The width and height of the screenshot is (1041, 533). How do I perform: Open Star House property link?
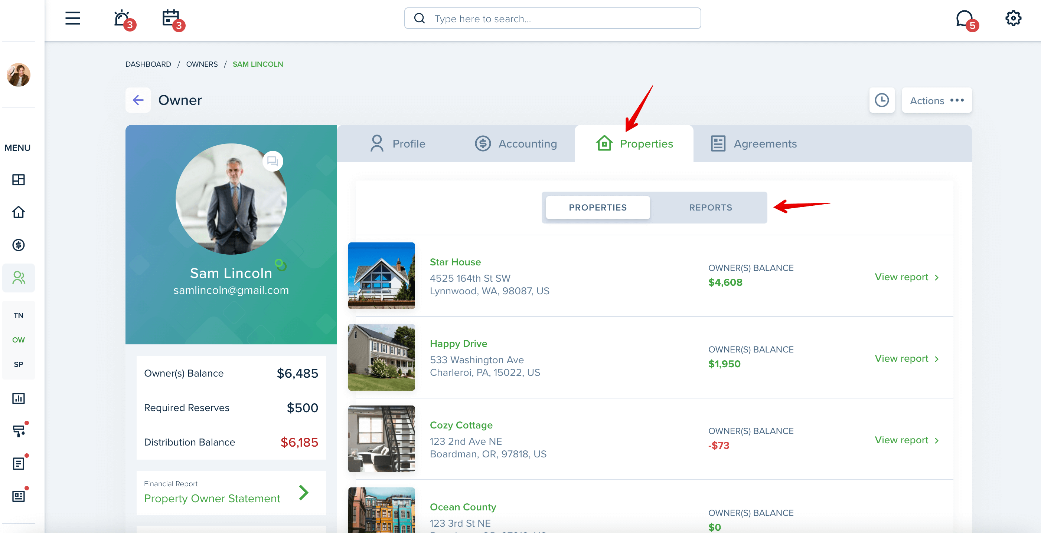[455, 262]
